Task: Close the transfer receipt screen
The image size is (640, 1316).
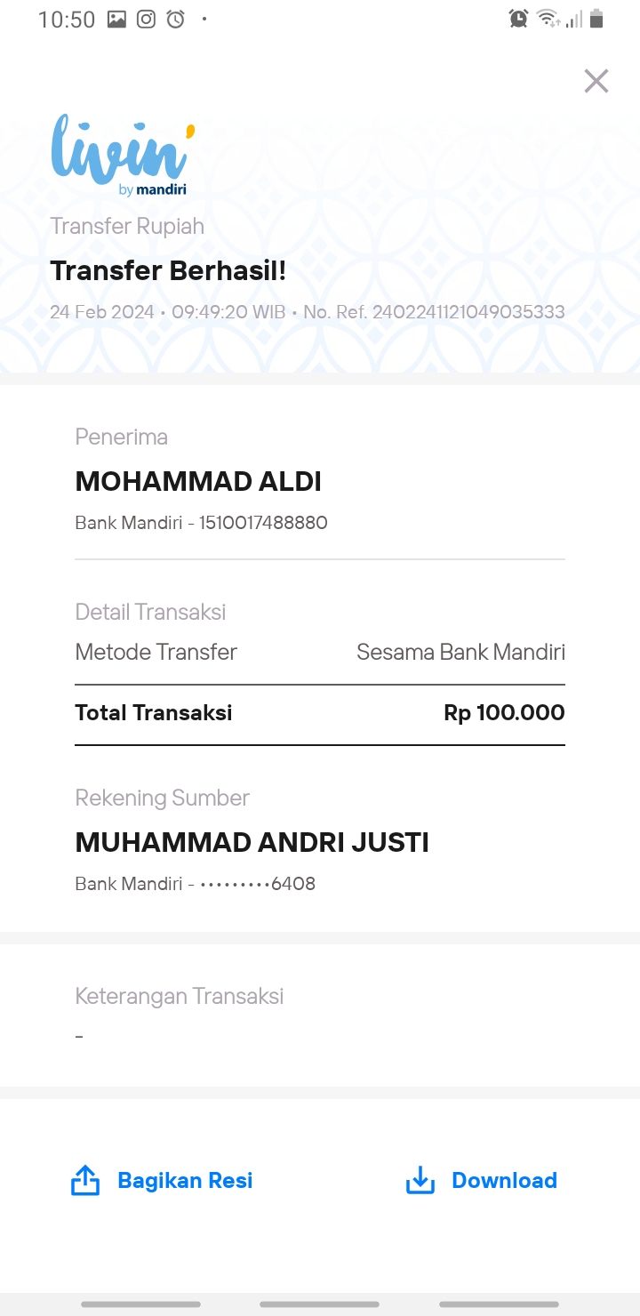Action: (596, 81)
